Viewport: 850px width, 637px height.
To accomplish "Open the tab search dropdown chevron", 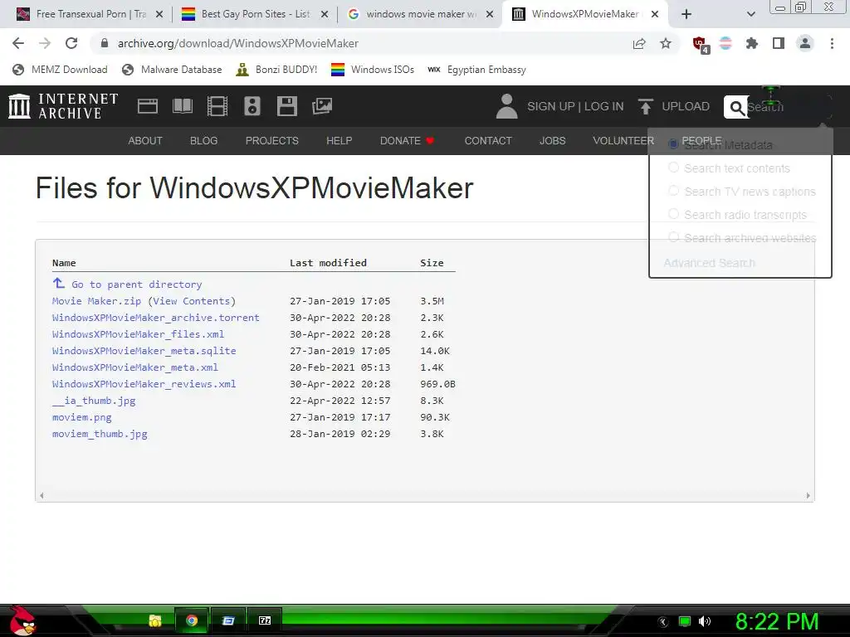I will pos(750,14).
